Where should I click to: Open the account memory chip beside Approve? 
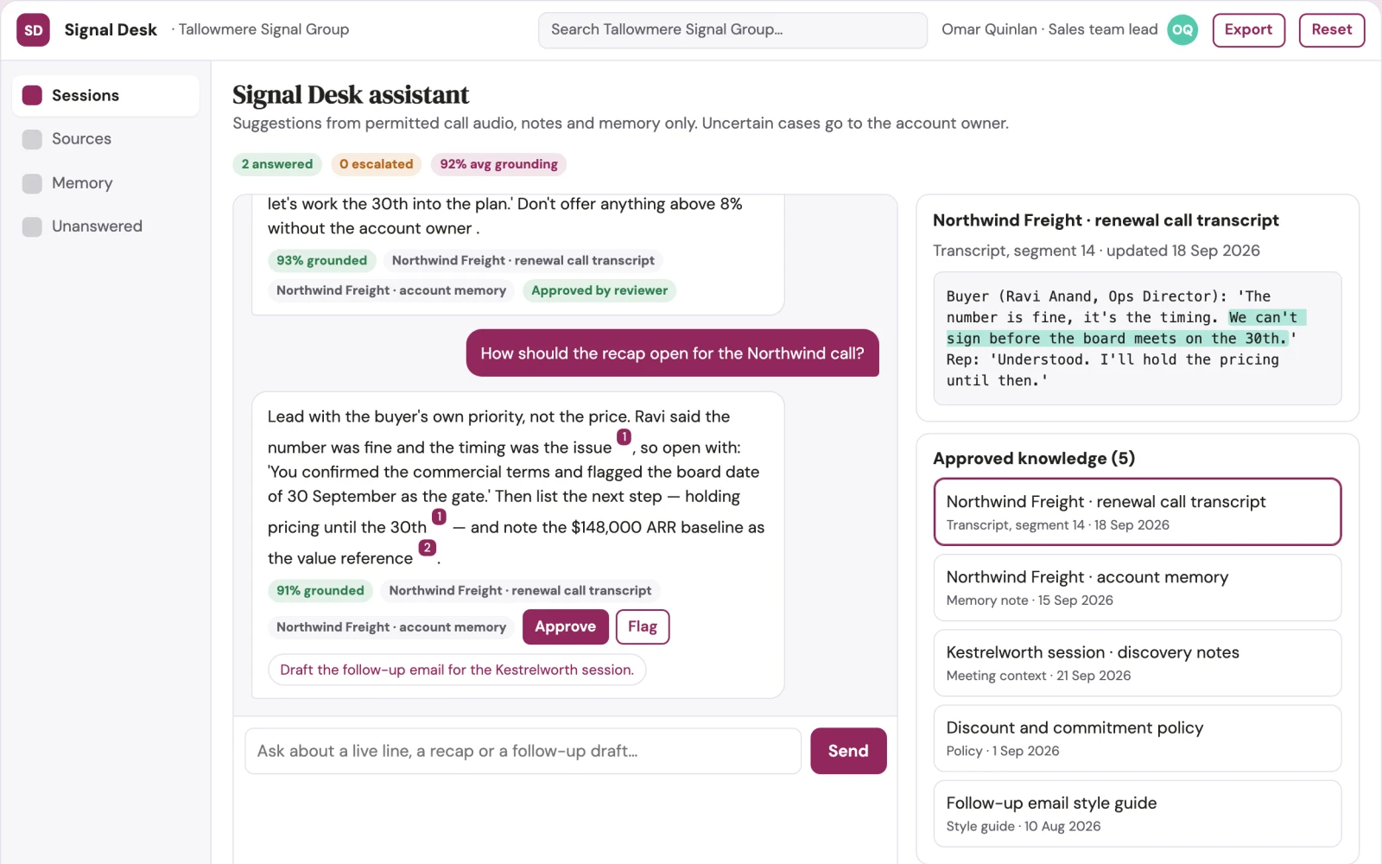tap(391, 627)
